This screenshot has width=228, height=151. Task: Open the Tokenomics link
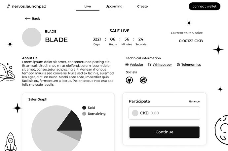191,65
